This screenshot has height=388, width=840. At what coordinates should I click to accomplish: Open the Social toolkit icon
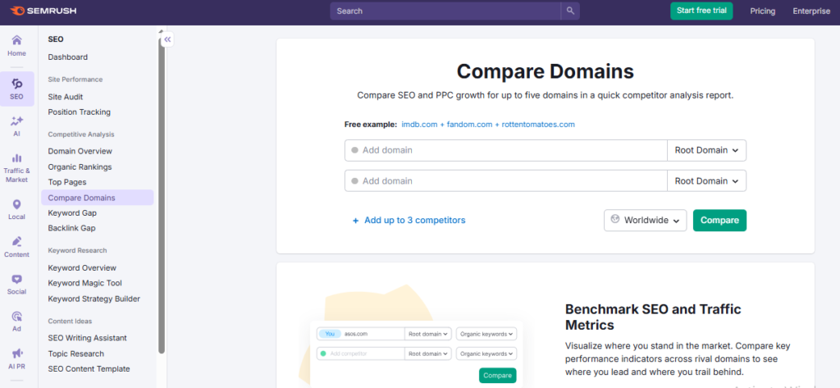(x=16, y=280)
